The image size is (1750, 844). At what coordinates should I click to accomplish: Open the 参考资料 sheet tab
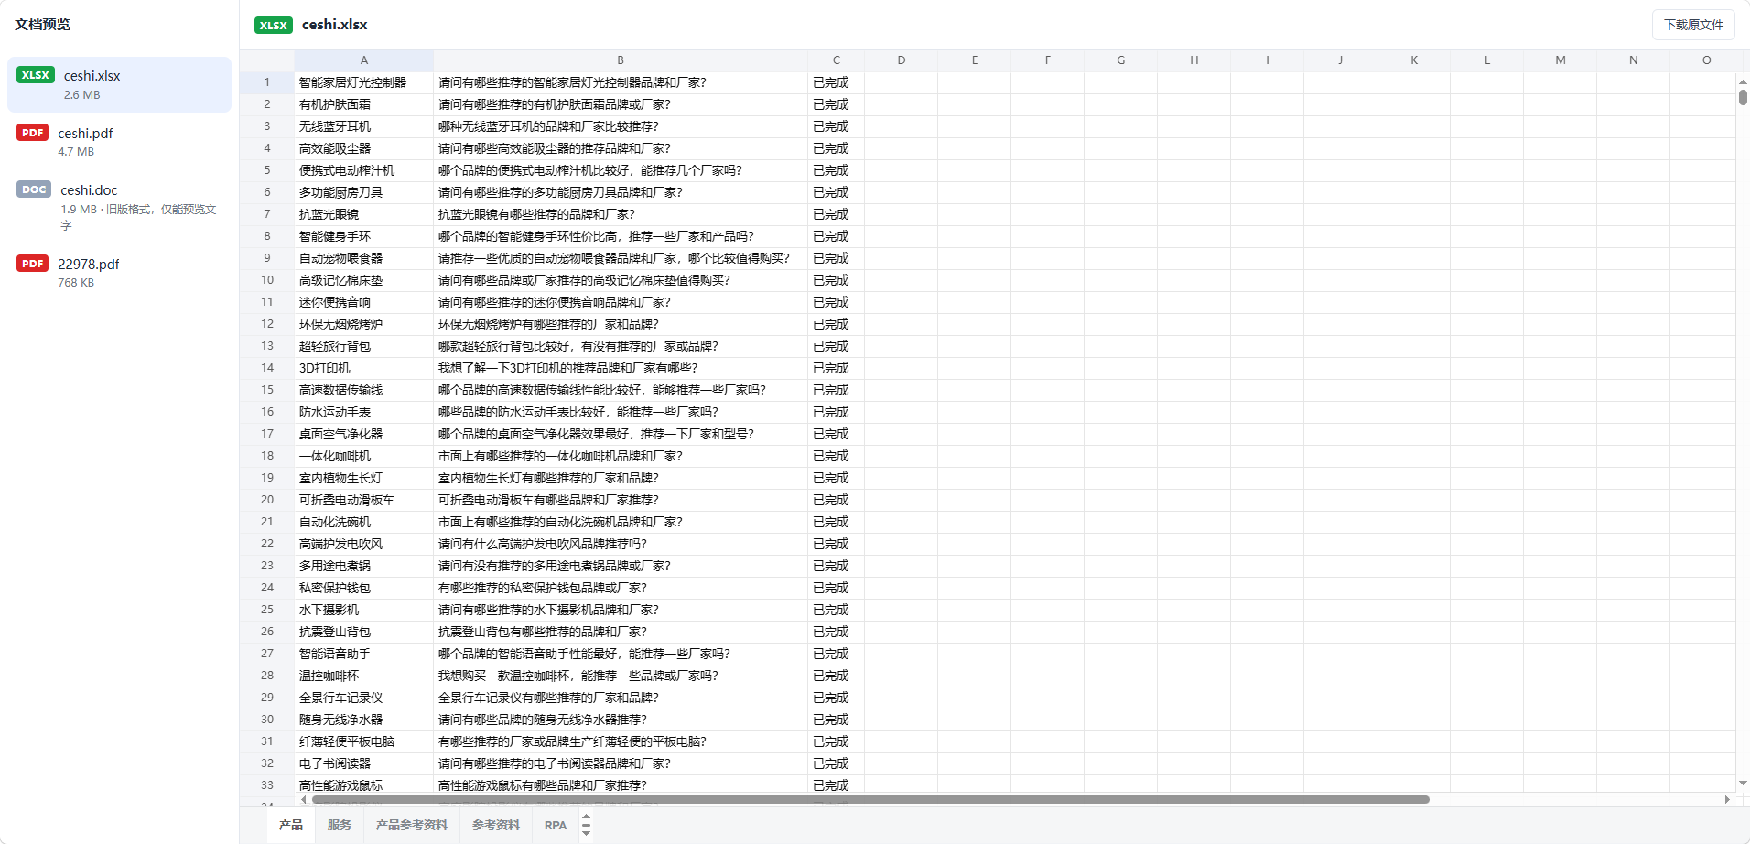496,825
